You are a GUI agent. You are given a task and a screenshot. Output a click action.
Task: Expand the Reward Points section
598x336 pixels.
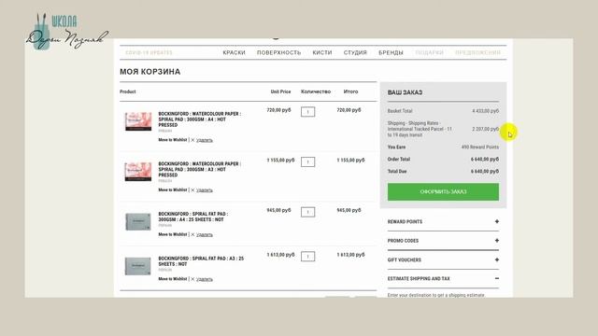[x=443, y=222]
